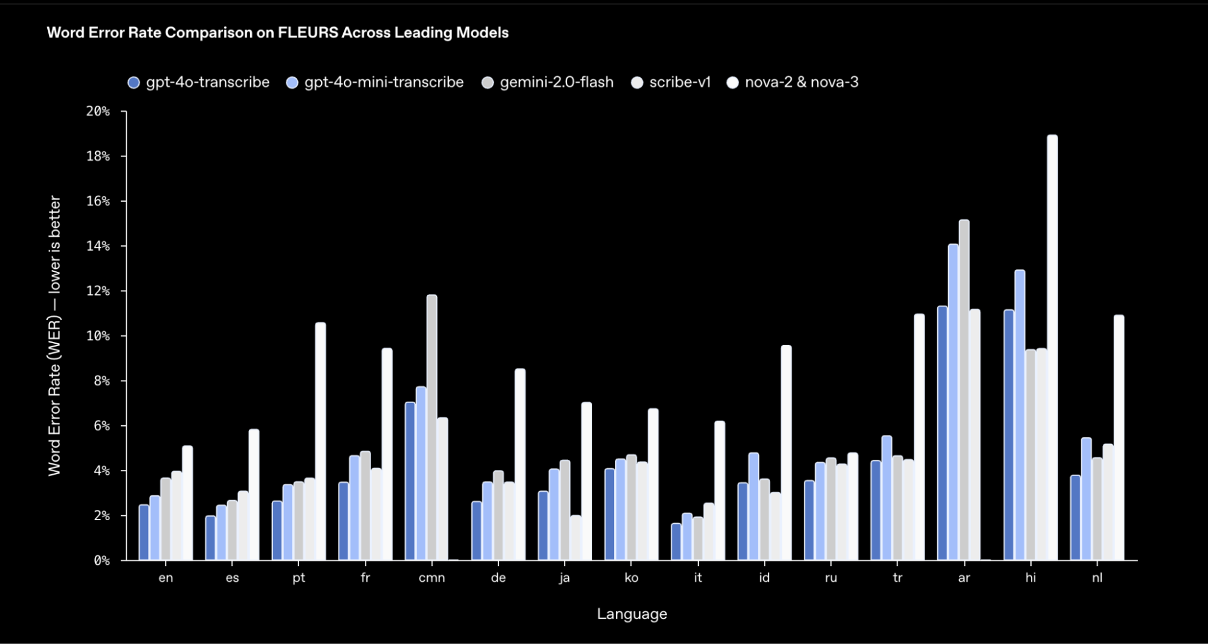Viewport: 1208px width, 644px height.
Task: Click the 18% y-axis tick label
Action: tap(98, 156)
